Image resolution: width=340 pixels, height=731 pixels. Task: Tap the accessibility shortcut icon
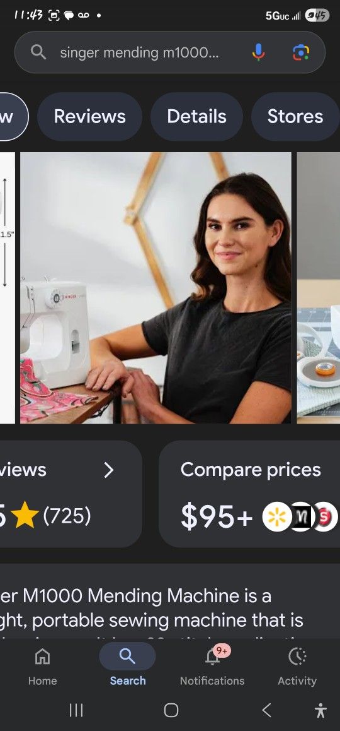pos(320,710)
